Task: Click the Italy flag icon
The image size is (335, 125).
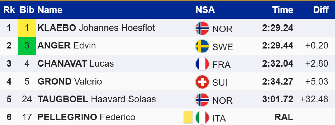Action: tap(202, 117)
